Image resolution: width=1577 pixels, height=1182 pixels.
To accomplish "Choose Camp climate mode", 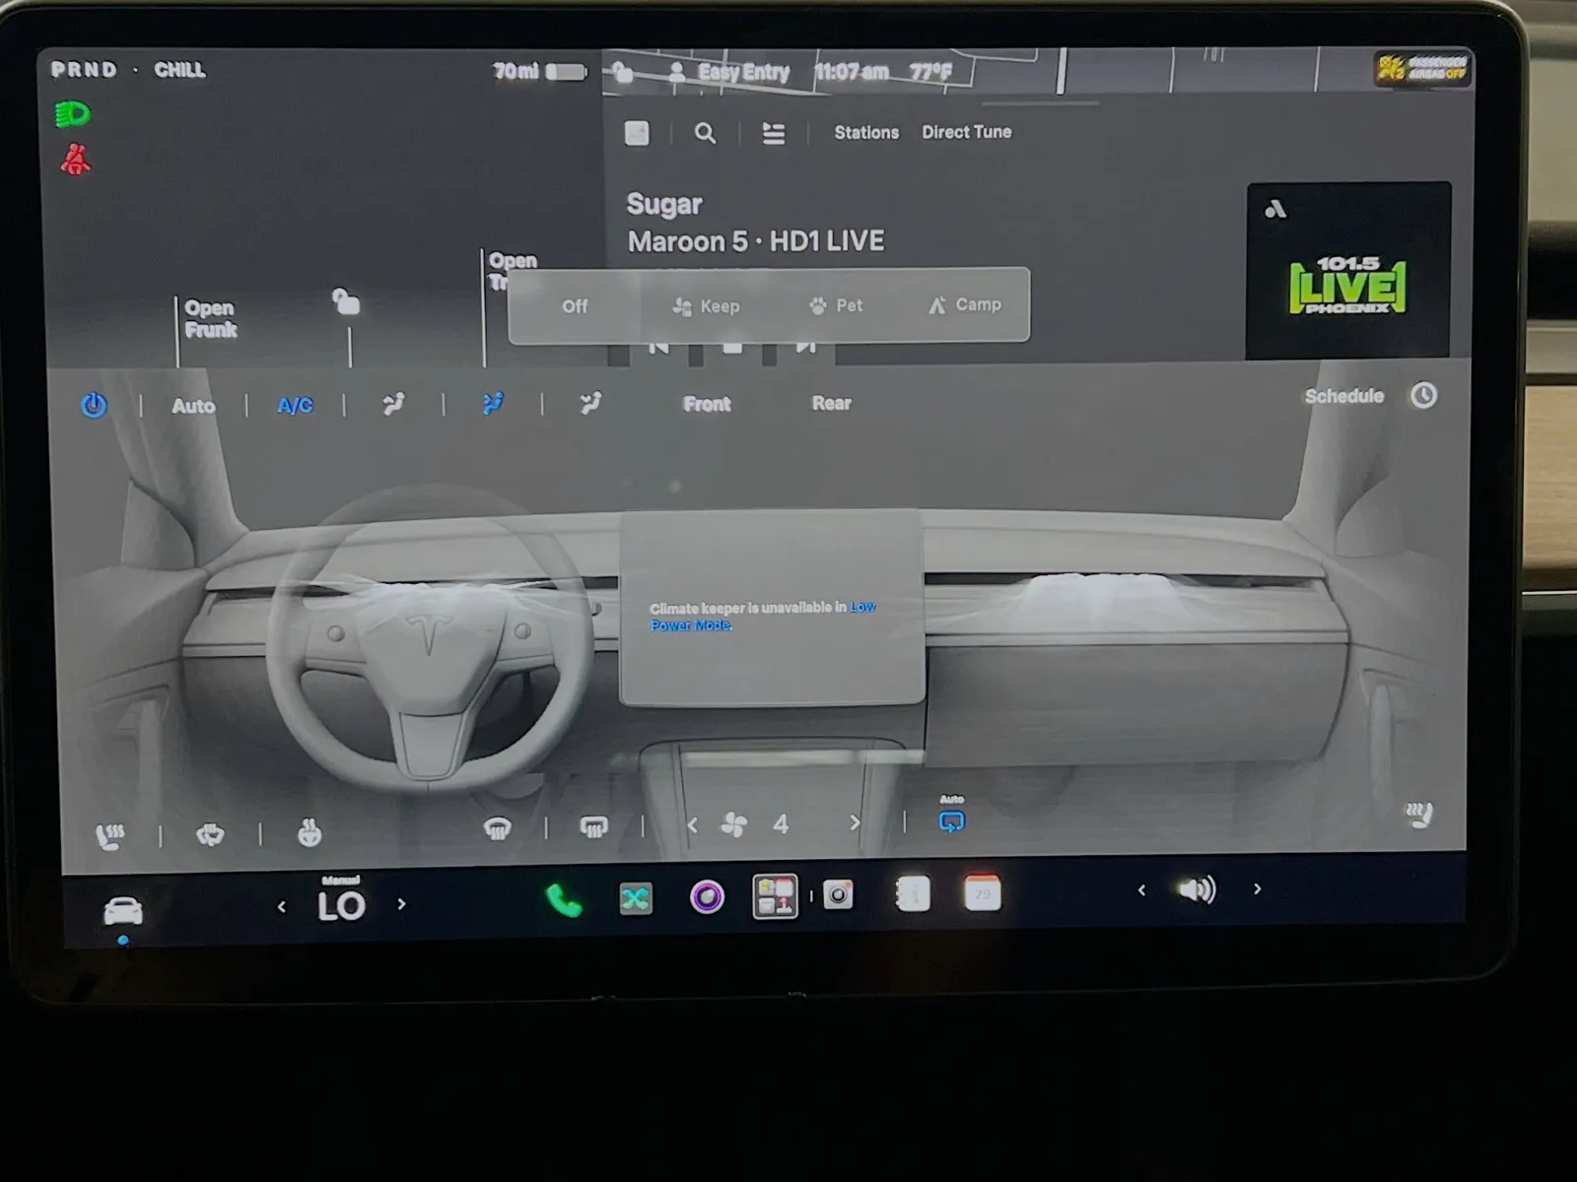I will point(965,304).
